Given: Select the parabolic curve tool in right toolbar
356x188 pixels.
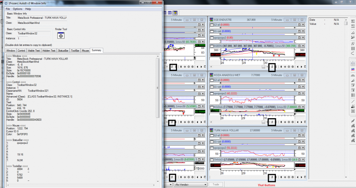Looking at the screenshot, I should point(353,53).
